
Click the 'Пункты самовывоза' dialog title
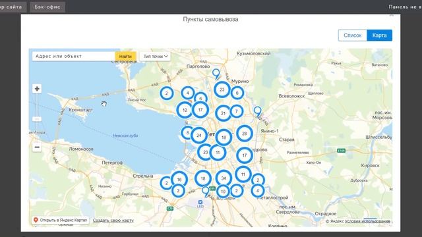point(210,19)
